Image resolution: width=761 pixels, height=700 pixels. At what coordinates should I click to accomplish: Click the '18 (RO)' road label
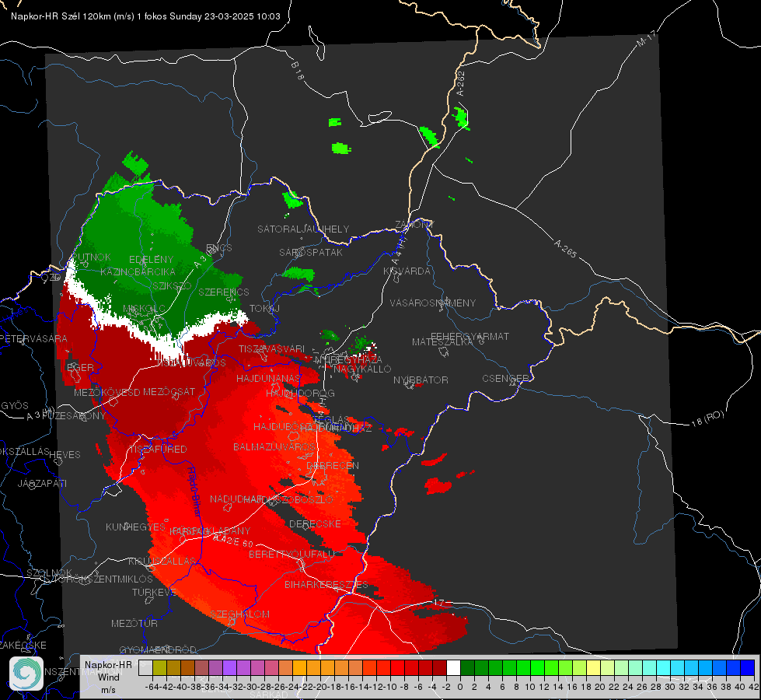tap(707, 418)
